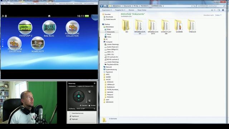Click PSAVEDATA in the address breadcrumb
This screenshot has width=229, height=129.
click(x=145, y=6)
